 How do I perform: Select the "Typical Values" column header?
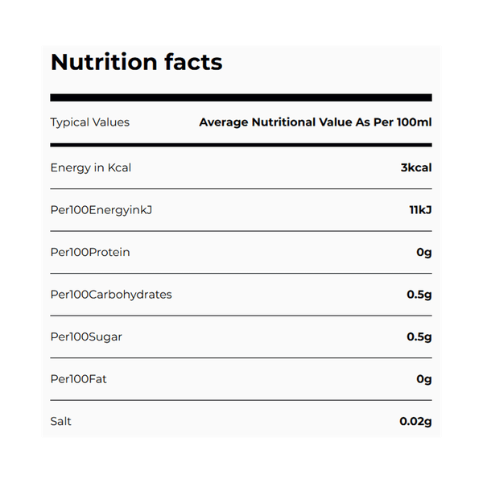(89, 122)
